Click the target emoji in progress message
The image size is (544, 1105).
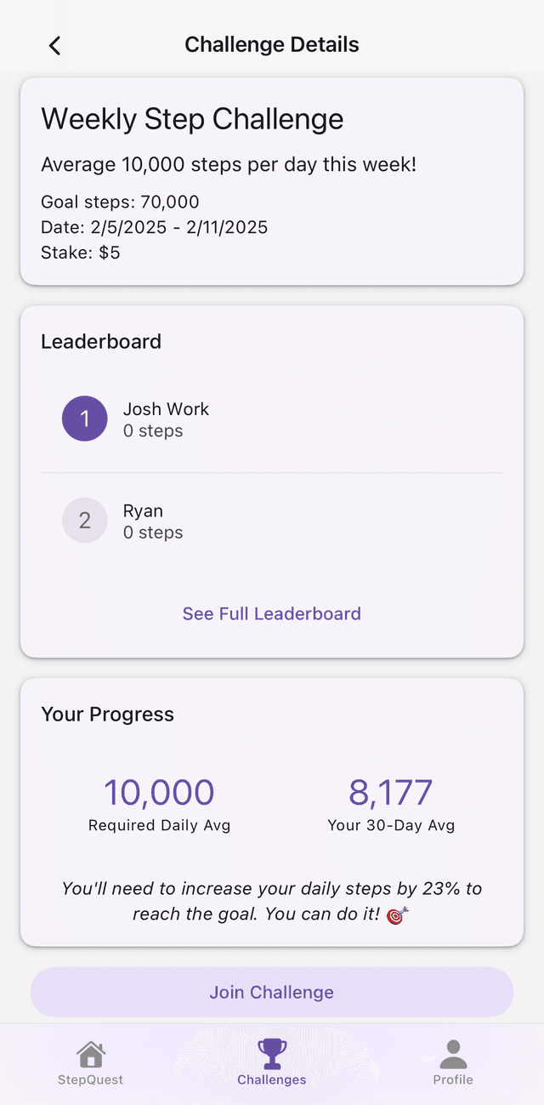click(x=397, y=915)
